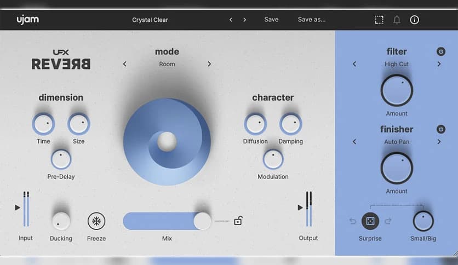Click the window resize grip corner
The height and width of the screenshot is (265, 458).
[x=455, y=253]
